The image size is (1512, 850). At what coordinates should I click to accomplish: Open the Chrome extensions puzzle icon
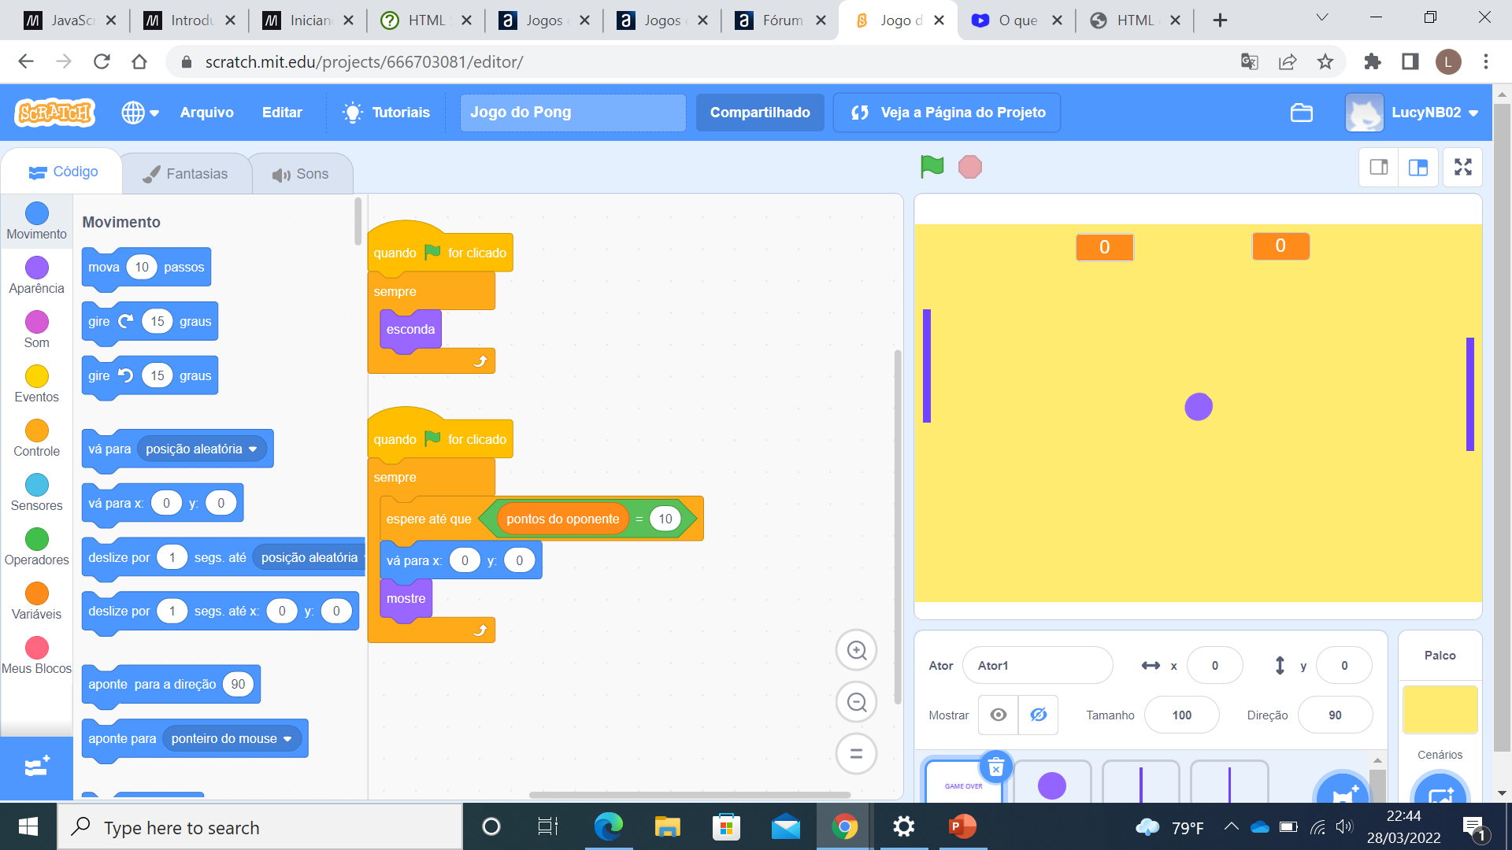(1373, 61)
